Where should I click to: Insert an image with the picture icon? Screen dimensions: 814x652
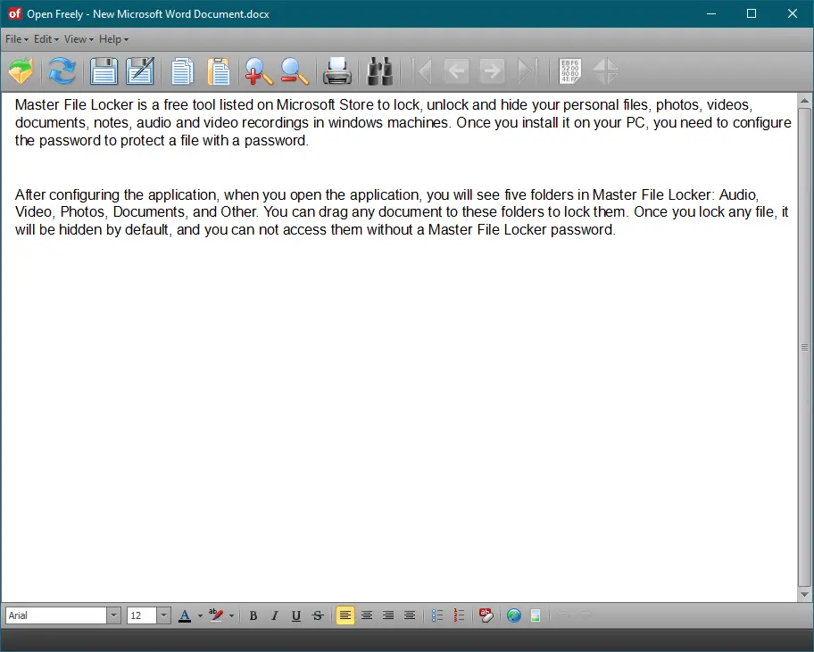(536, 615)
